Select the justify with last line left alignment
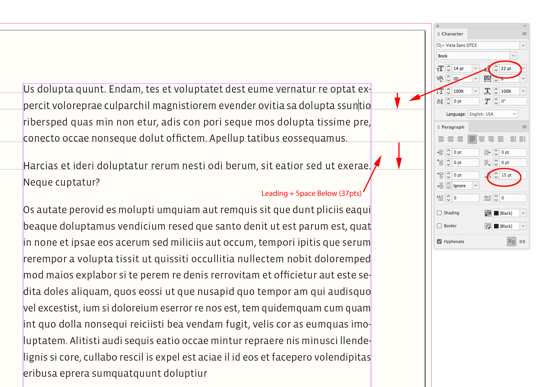Screen dimensions: 536x387 point(472,139)
